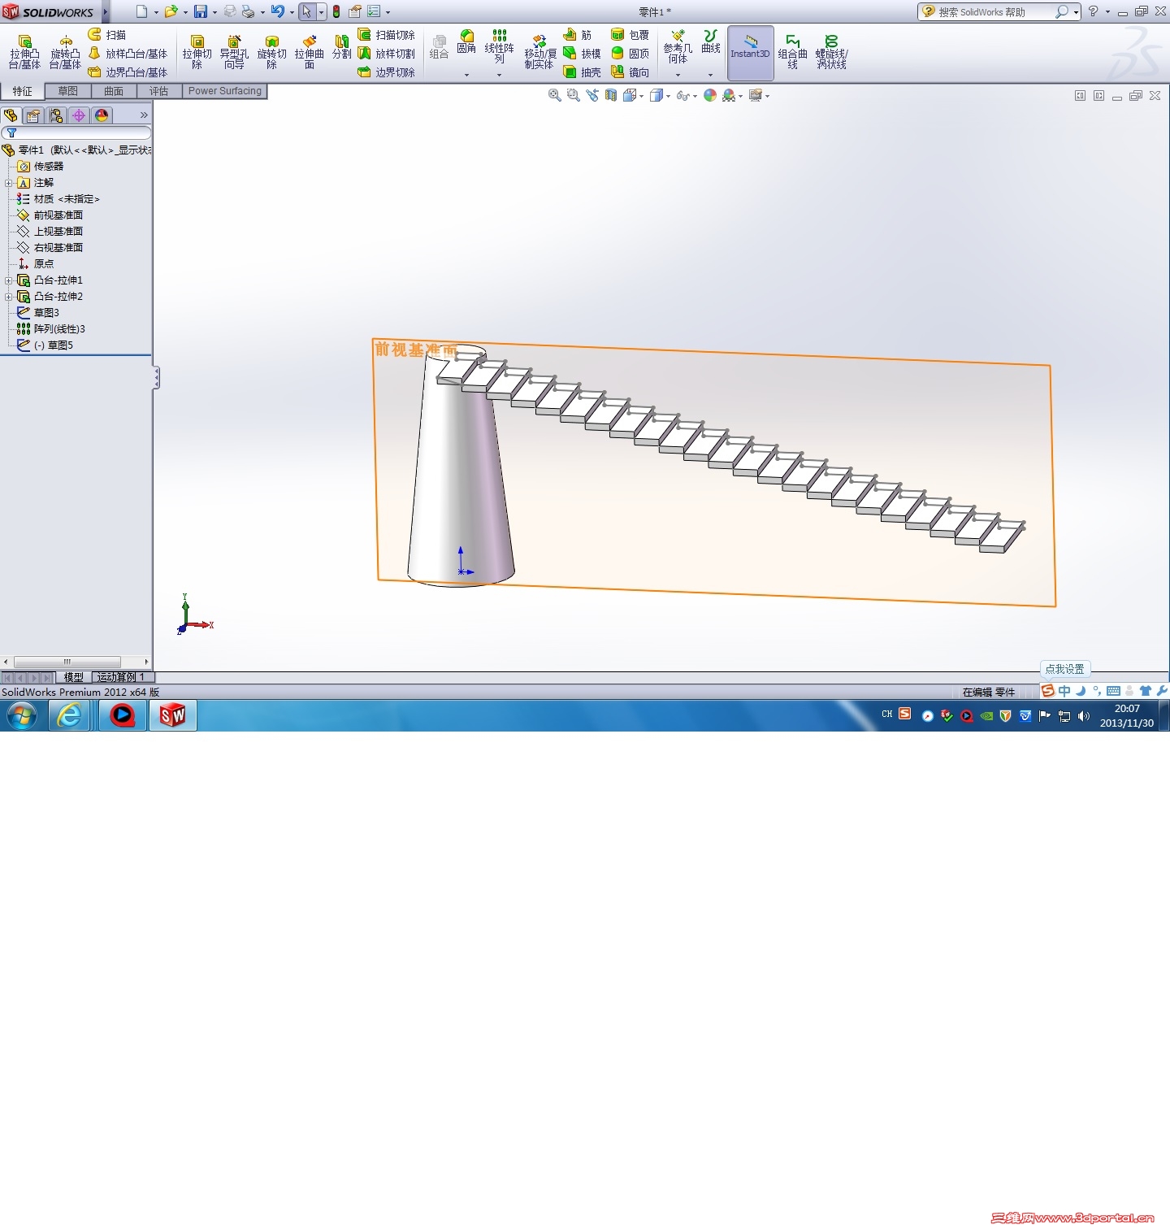Switch to the 草图 sketch tab
Image resolution: width=1170 pixels, height=1229 pixels.
(x=68, y=91)
